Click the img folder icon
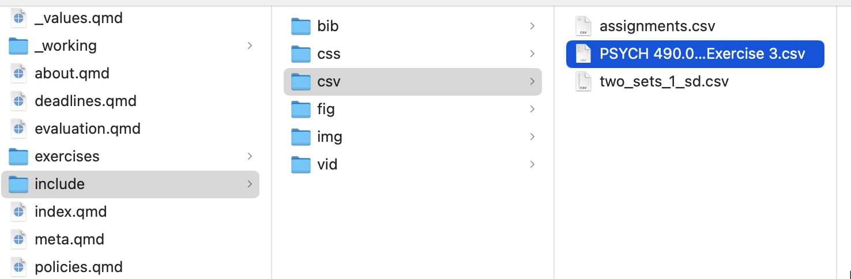Image resolution: width=851 pixels, height=279 pixels. click(301, 137)
